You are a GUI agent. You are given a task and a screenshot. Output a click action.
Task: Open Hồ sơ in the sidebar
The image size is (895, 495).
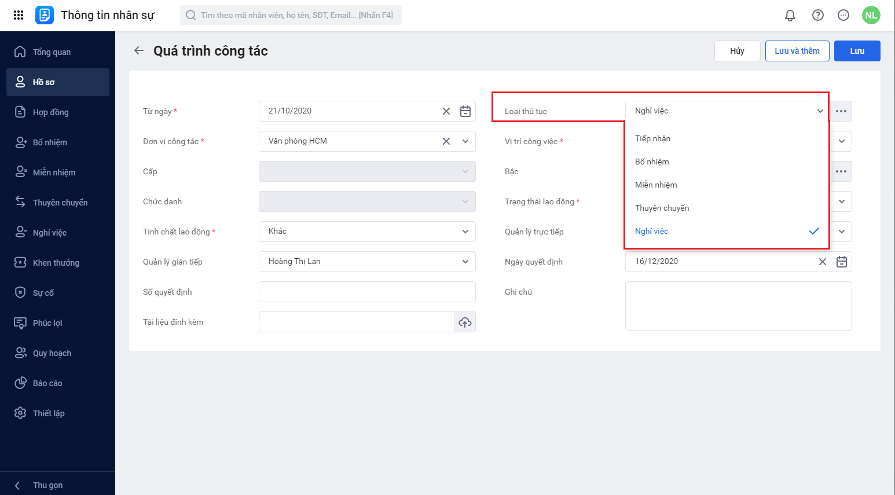pyautogui.click(x=58, y=82)
